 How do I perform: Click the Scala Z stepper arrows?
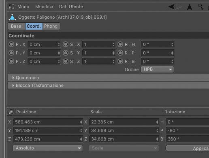(157, 139)
